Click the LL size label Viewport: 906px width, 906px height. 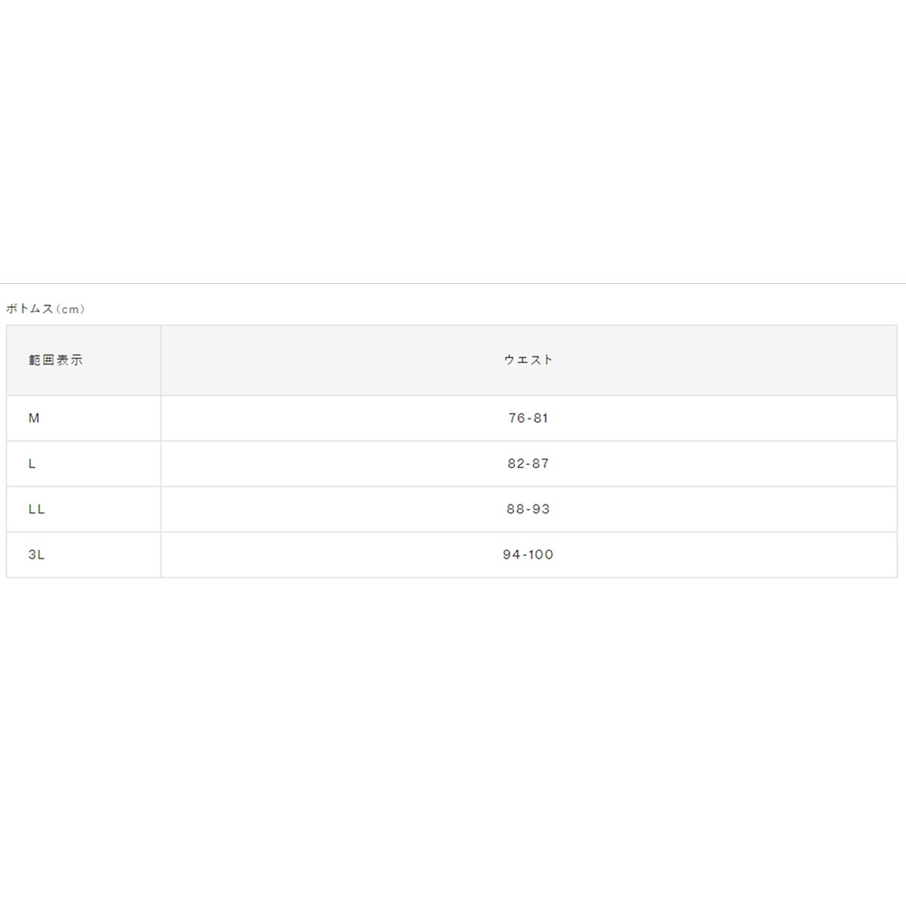36,509
